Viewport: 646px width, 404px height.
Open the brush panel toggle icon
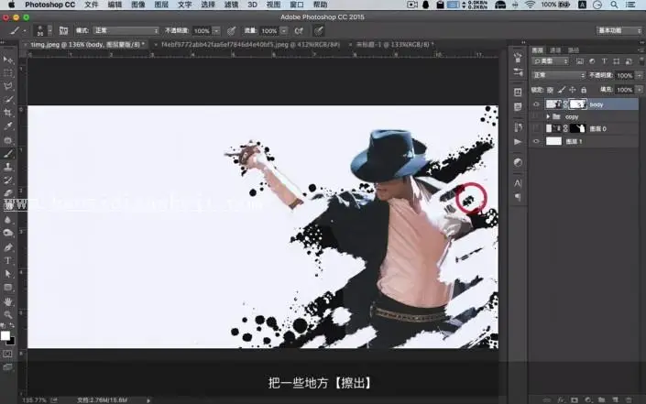coord(63,31)
